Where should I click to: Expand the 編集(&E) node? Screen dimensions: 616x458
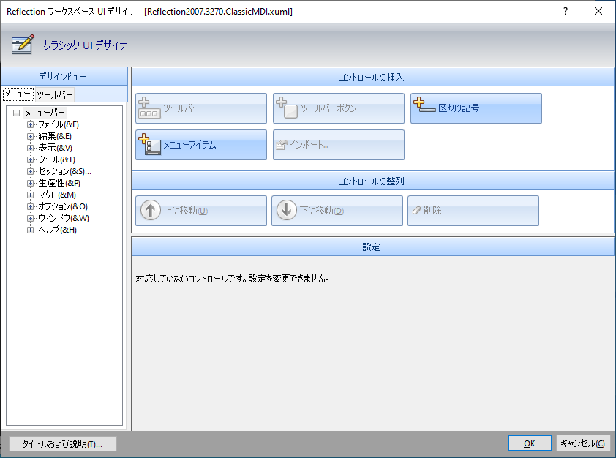[30, 136]
